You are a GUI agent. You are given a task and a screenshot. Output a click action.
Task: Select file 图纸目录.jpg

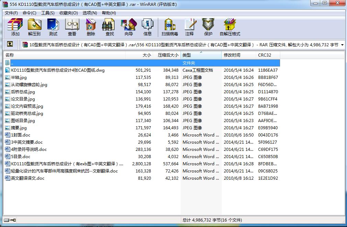(x=23, y=121)
